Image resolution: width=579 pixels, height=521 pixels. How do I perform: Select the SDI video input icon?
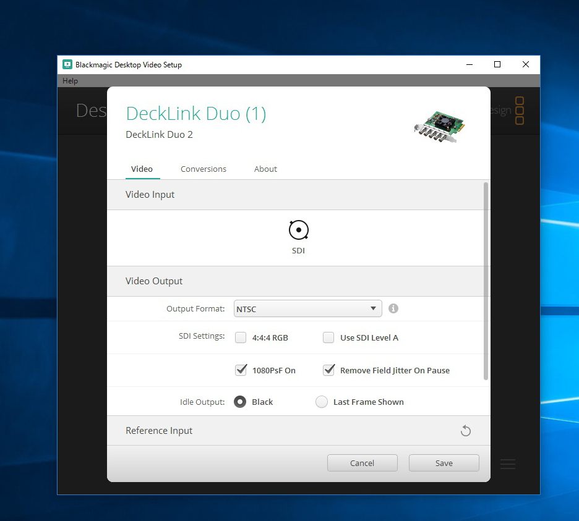[x=298, y=230]
